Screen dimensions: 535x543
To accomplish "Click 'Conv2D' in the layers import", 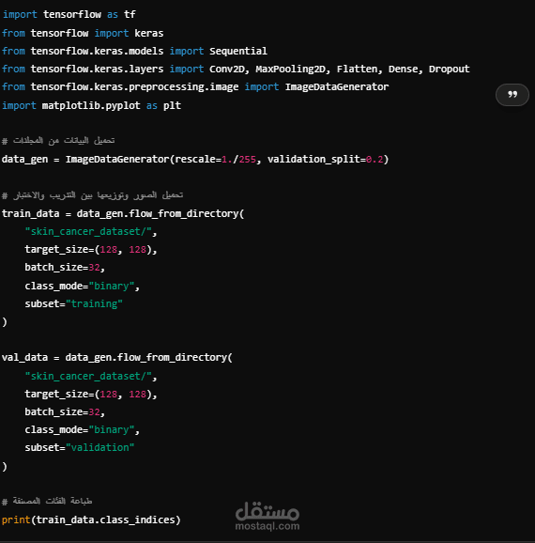I will [x=226, y=69].
